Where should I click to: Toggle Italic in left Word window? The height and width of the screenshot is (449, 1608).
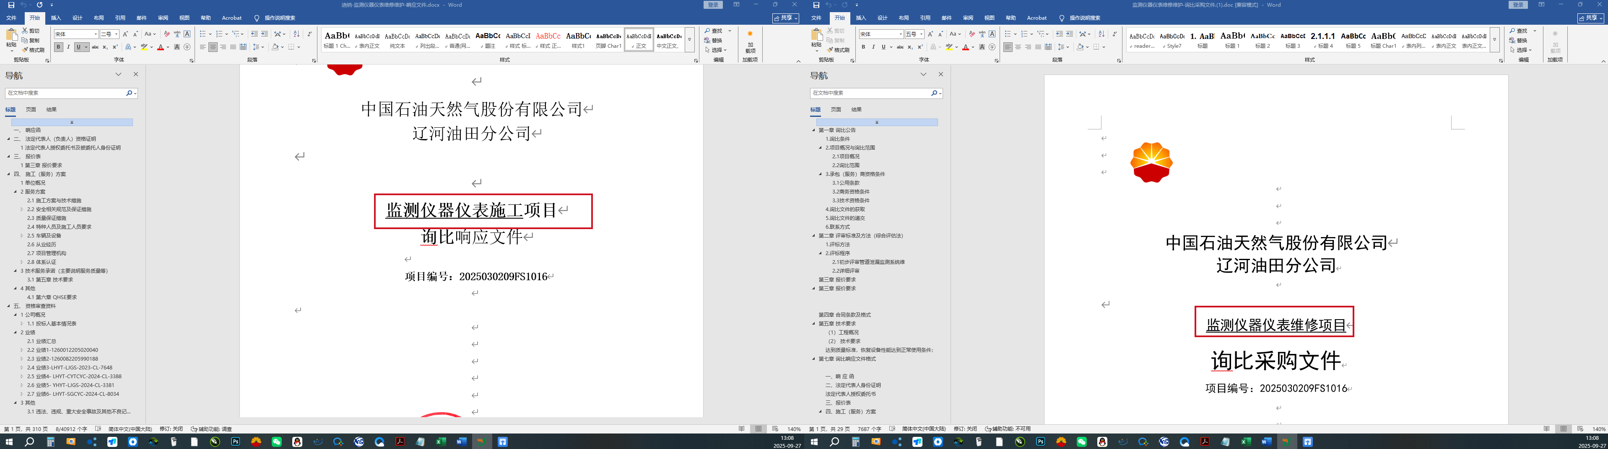[x=69, y=47]
